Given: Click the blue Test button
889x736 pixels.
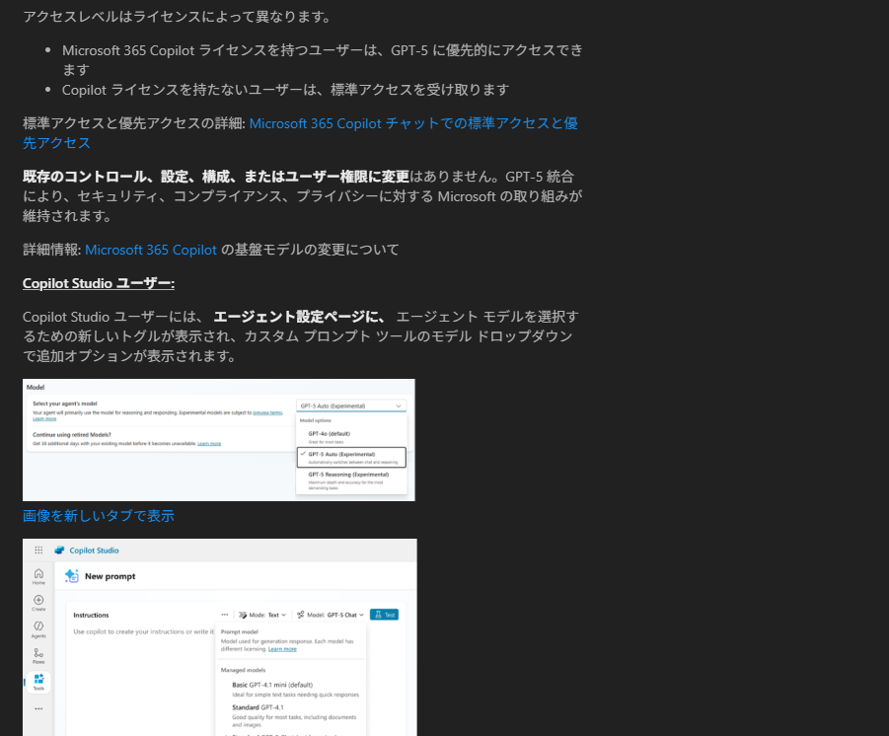Looking at the screenshot, I should (x=384, y=615).
